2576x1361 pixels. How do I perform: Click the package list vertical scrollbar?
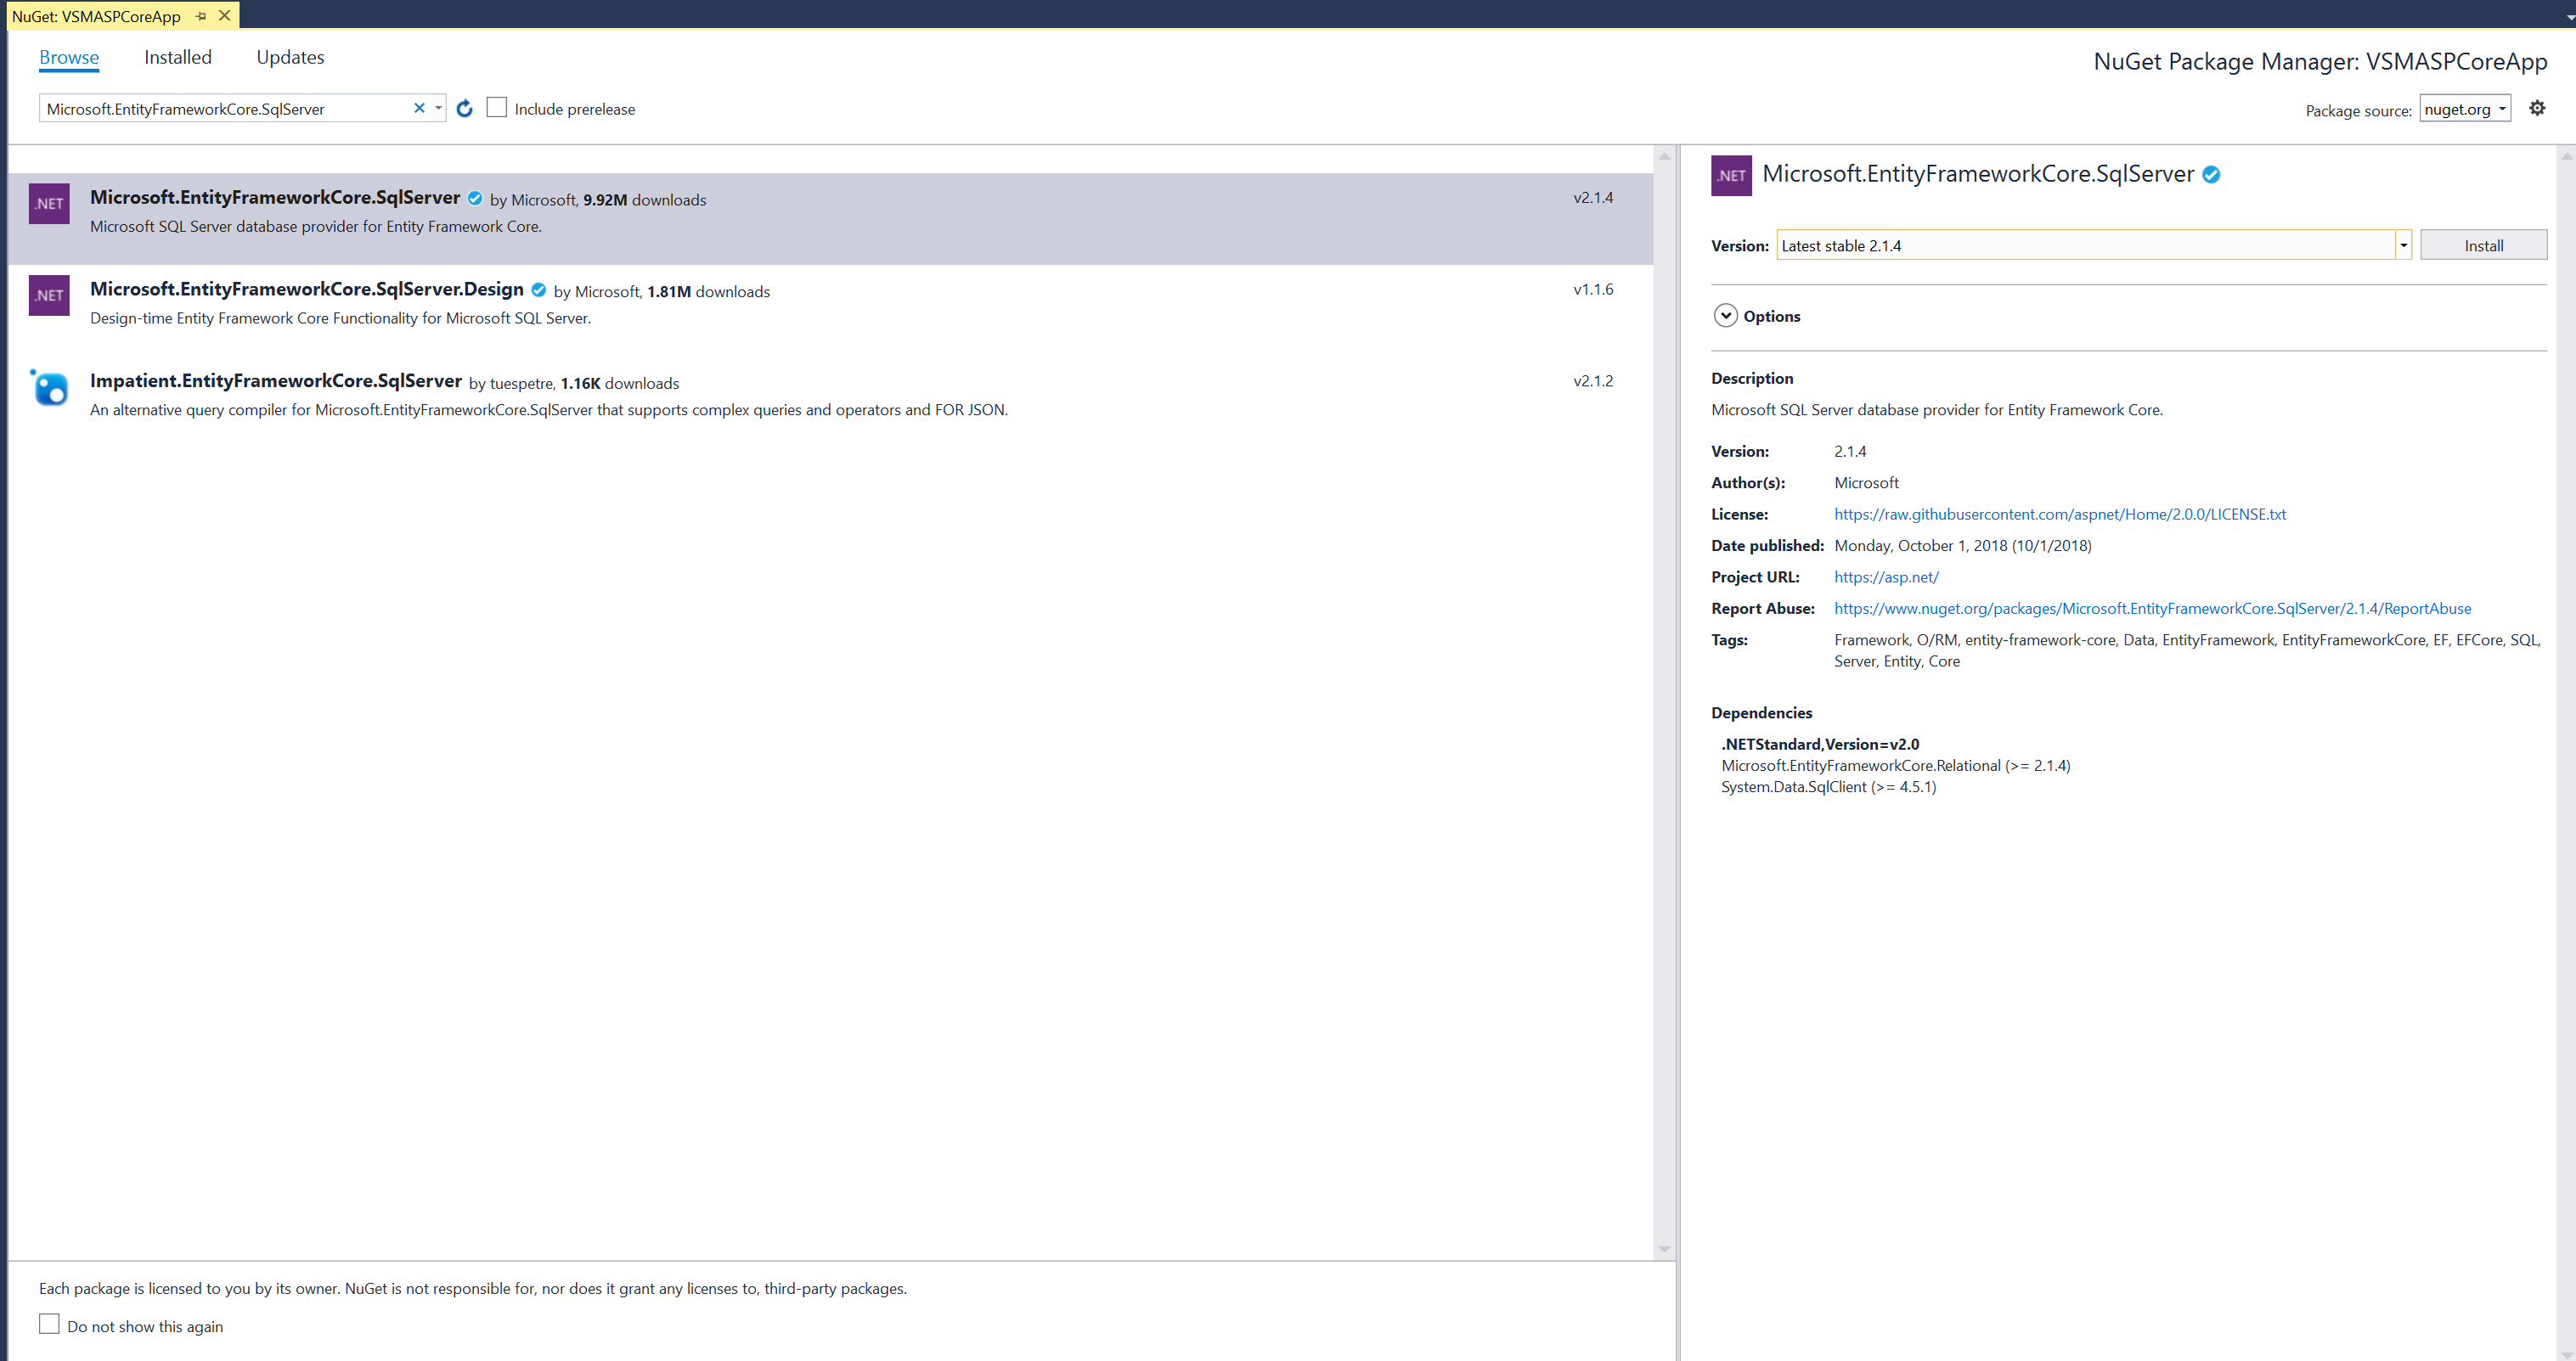point(1664,700)
